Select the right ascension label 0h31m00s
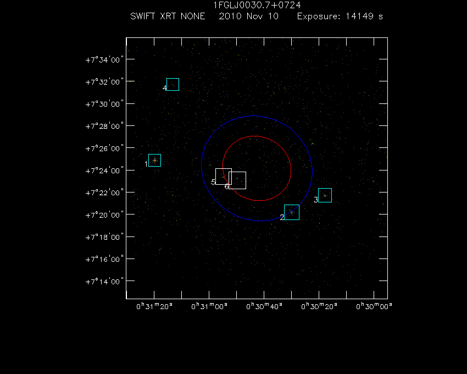Image resolution: width=467 pixels, height=374 pixels. [209, 306]
